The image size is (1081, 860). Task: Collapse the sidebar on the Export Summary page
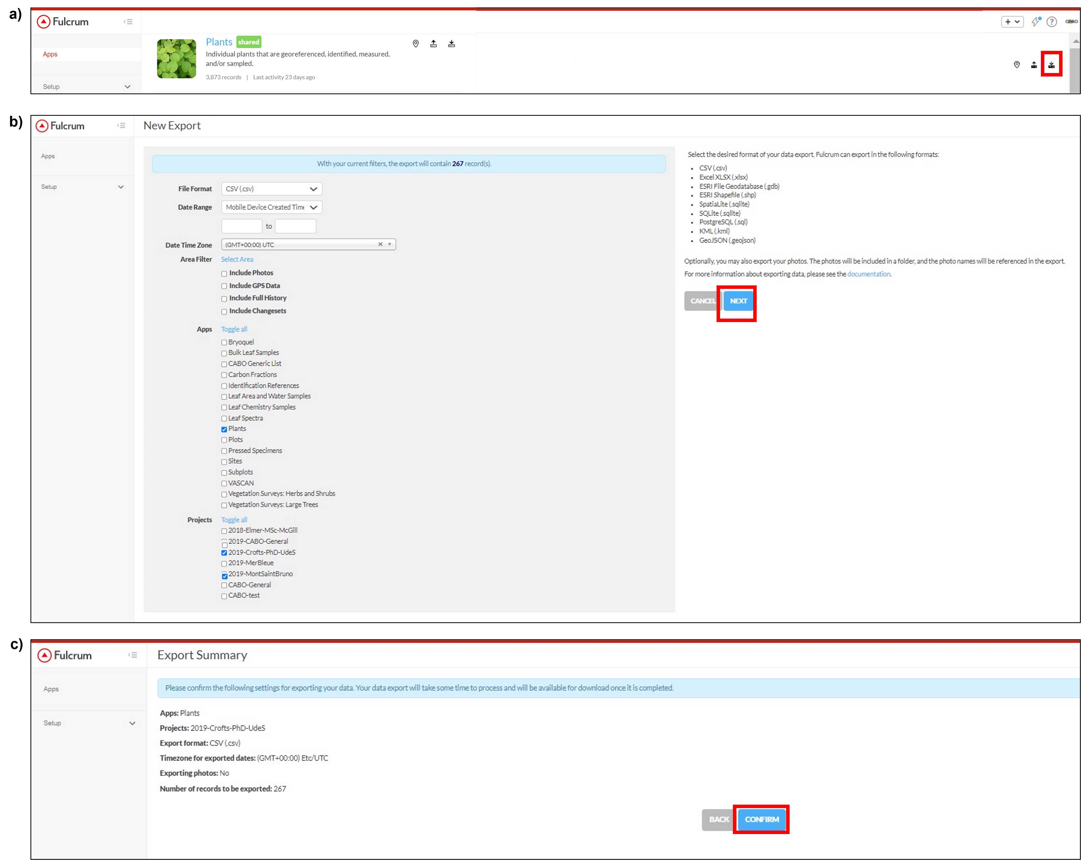coord(132,655)
